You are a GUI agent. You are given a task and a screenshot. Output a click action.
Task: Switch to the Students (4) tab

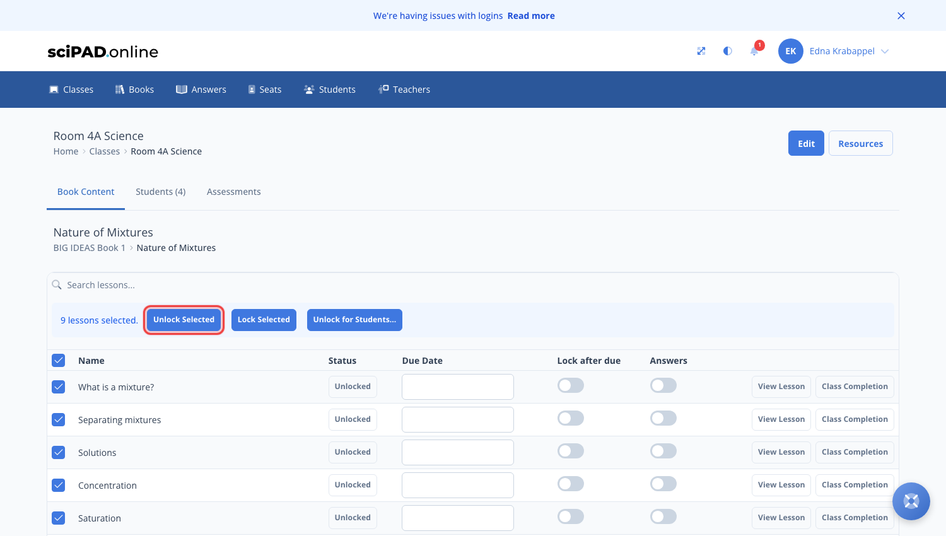click(x=161, y=192)
